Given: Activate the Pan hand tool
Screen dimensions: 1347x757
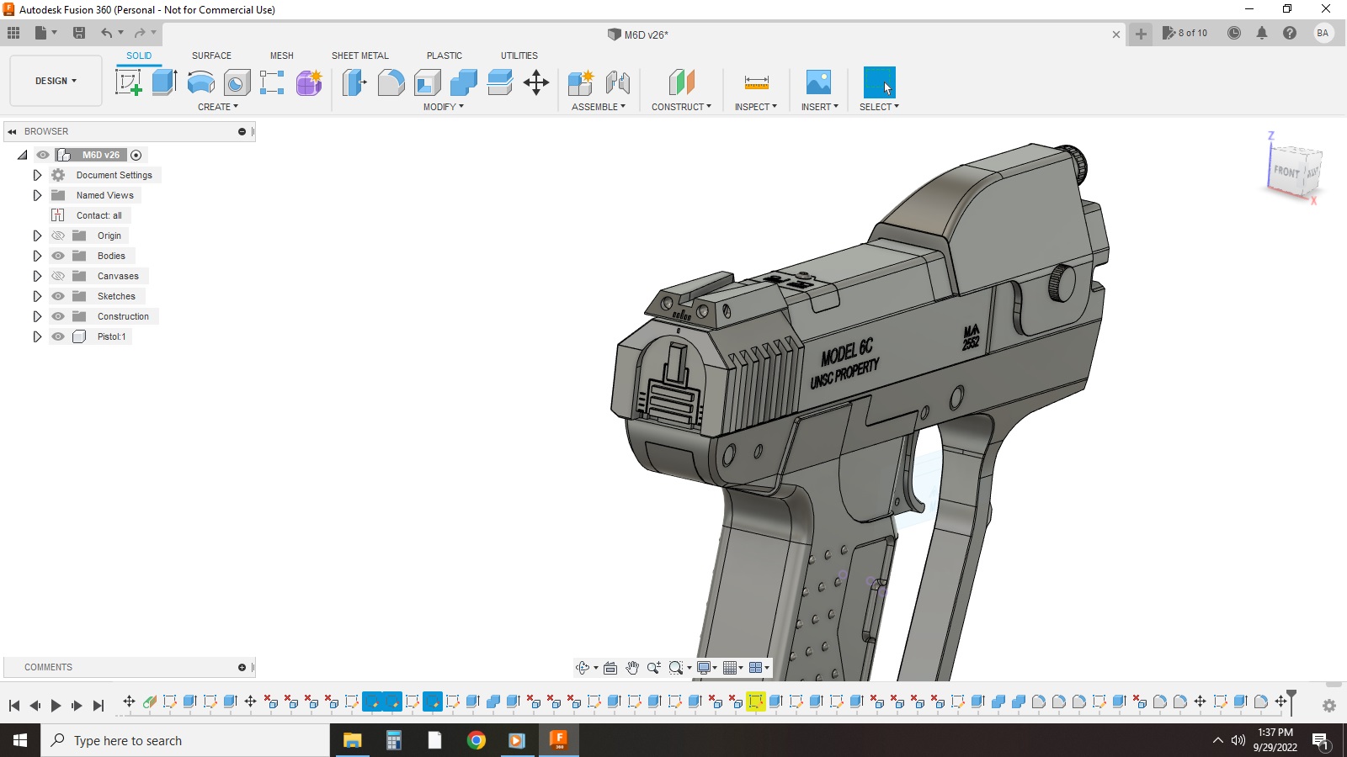Looking at the screenshot, I should [632, 668].
